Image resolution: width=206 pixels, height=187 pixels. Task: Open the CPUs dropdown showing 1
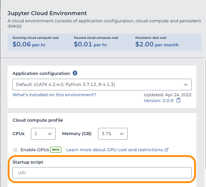point(43,134)
